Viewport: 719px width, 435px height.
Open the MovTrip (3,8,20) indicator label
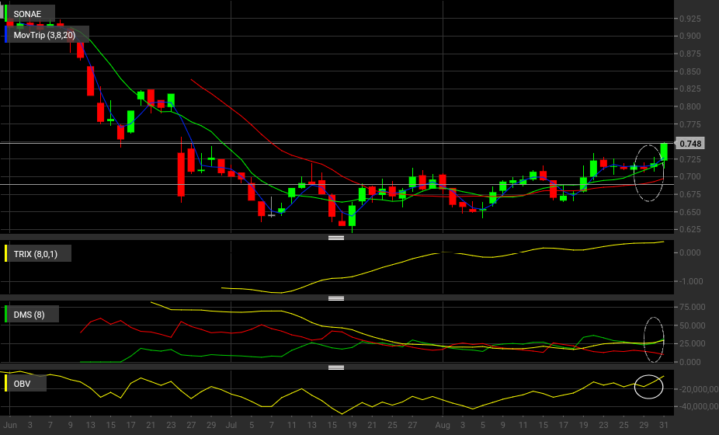pos(47,35)
